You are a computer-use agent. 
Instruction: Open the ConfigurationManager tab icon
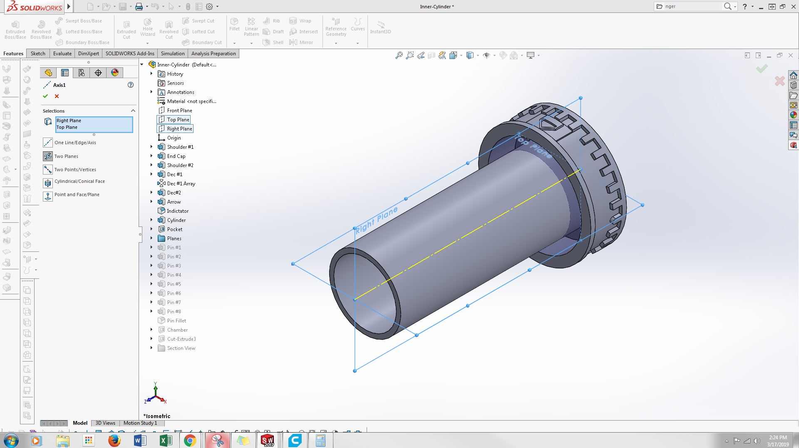point(82,73)
